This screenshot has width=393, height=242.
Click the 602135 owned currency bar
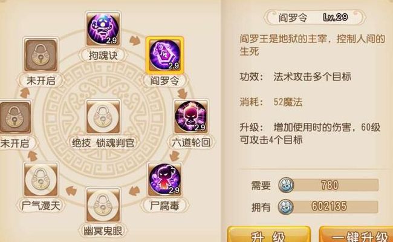pyautogui.click(x=335, y=207)
